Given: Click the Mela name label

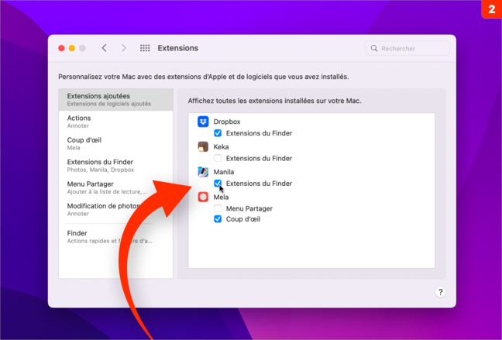Looking at the screenshot, I should [x=221, y=197].
